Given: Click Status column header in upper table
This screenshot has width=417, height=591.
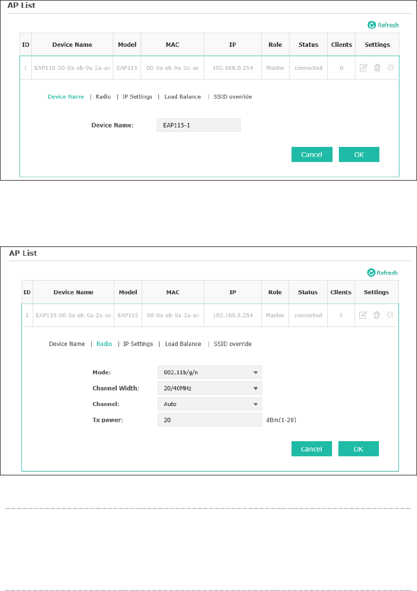Looking at the screenshot, I should (309, 44).
